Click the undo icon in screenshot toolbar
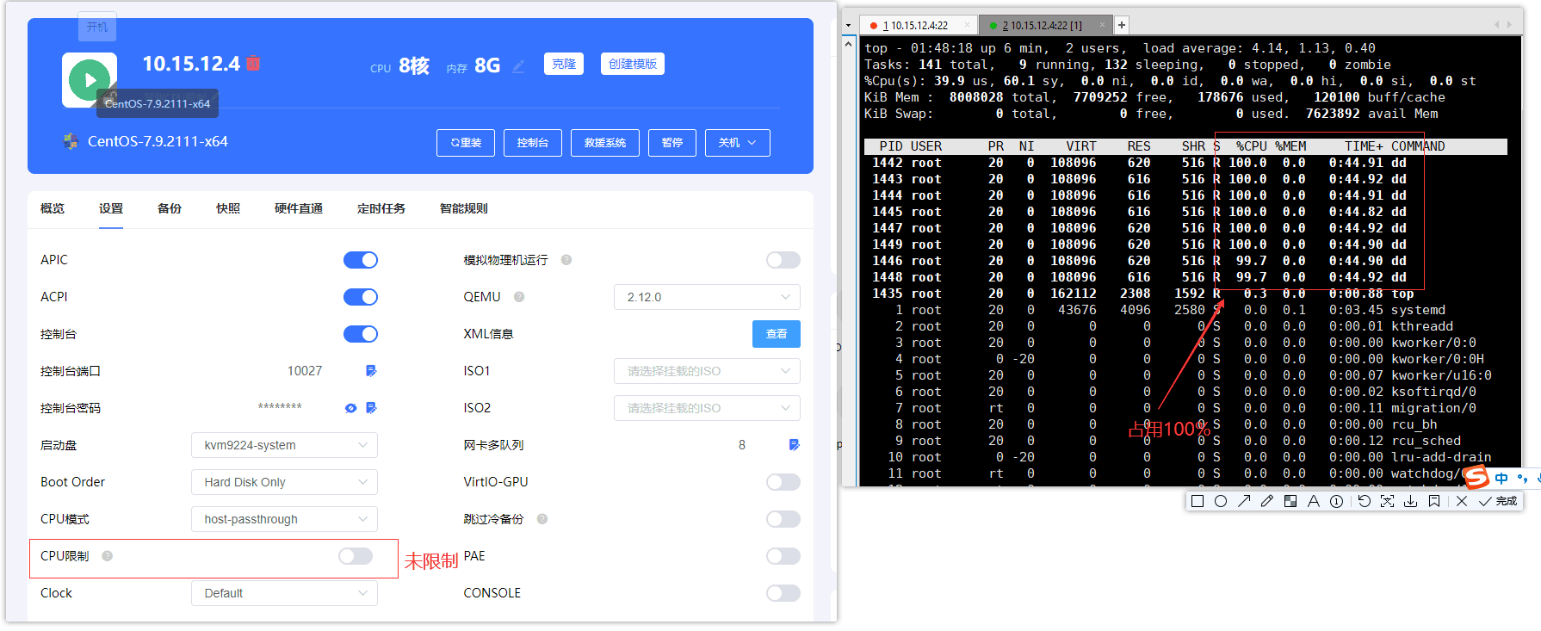 (1365, 501)
